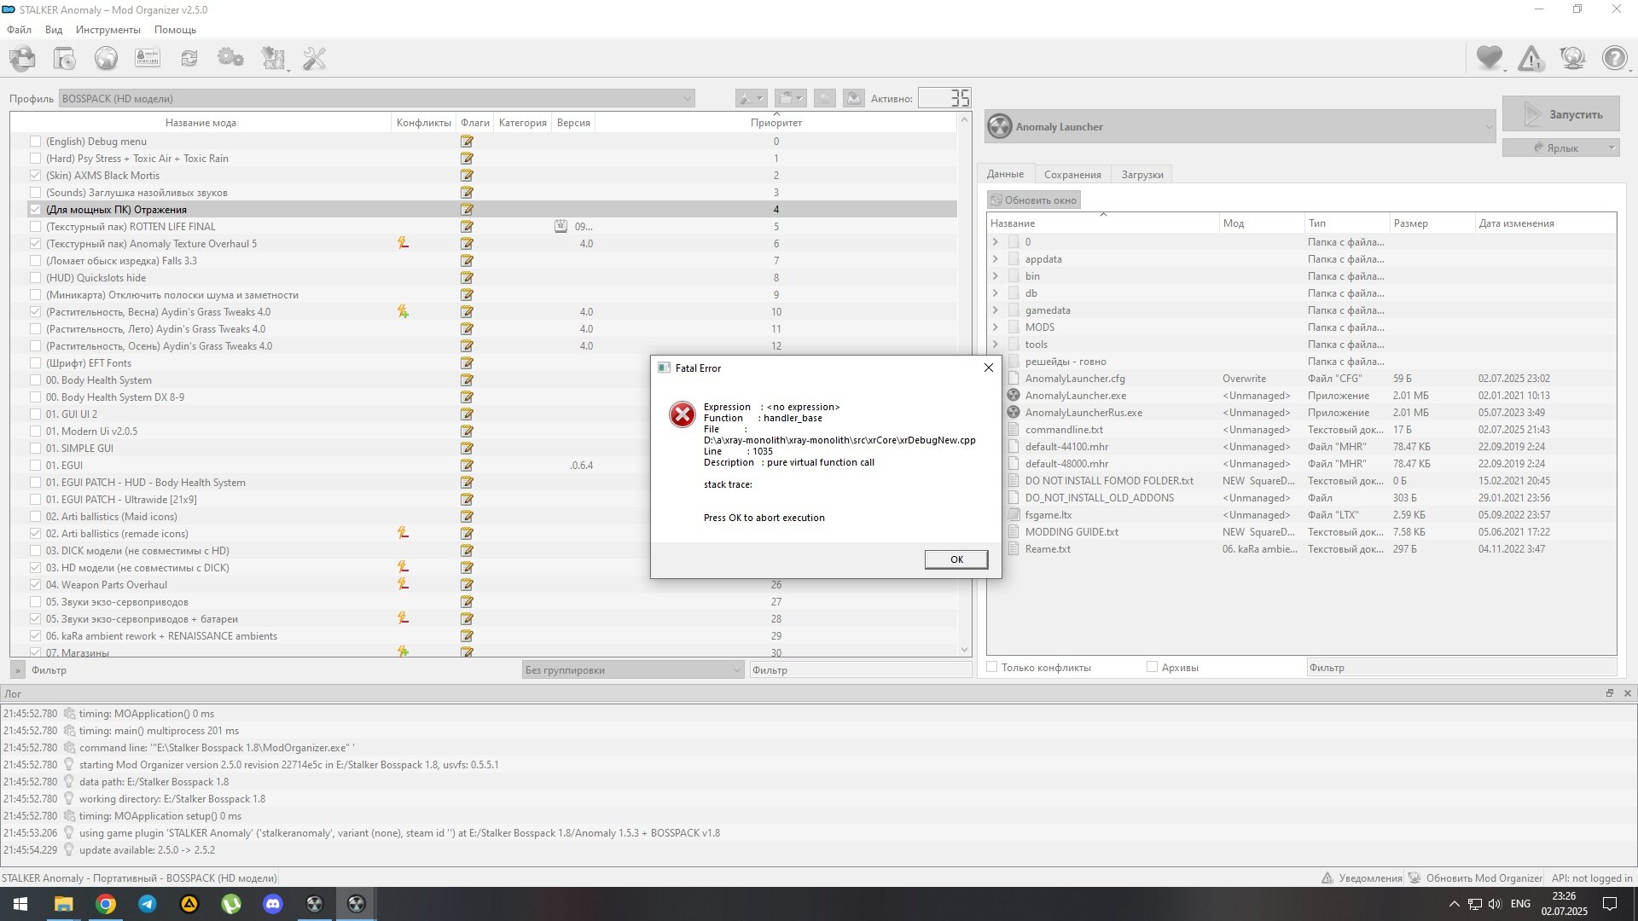
Task: Expand the MODS folder in data tree
Action: (x=995, y=327)
